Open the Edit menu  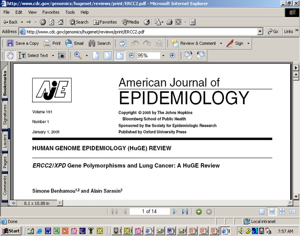click(x=19, y=12)
